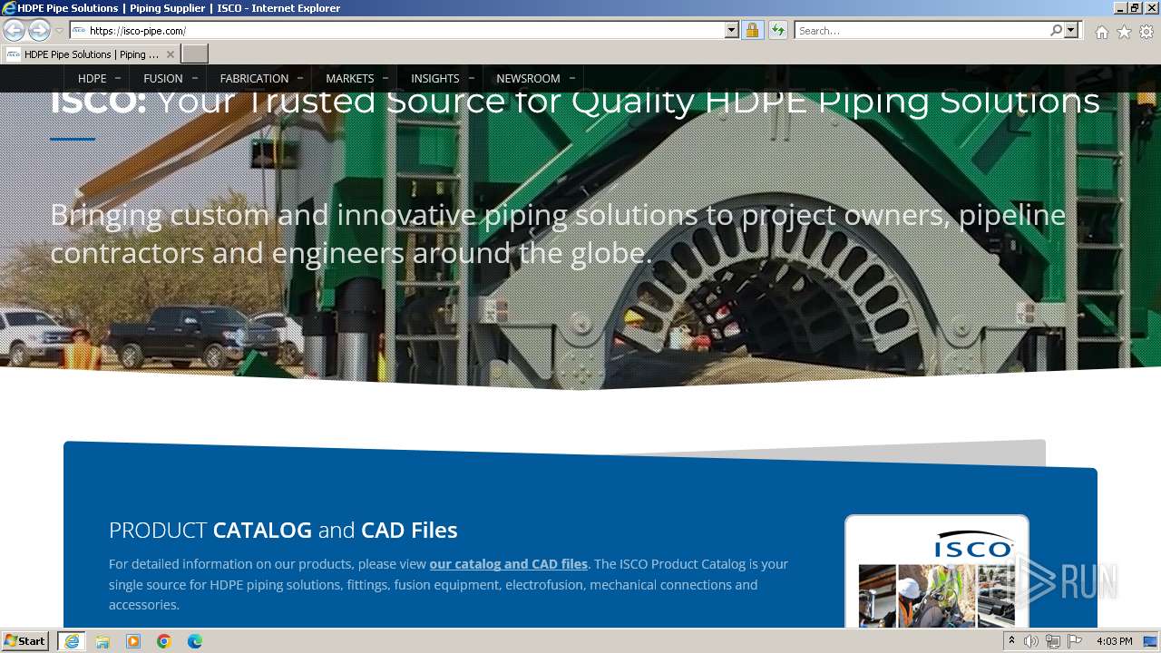Click the browser Back arrow button
Image resolution: width=1161 pixels, height=653 pixels.
tap(14, 31)
